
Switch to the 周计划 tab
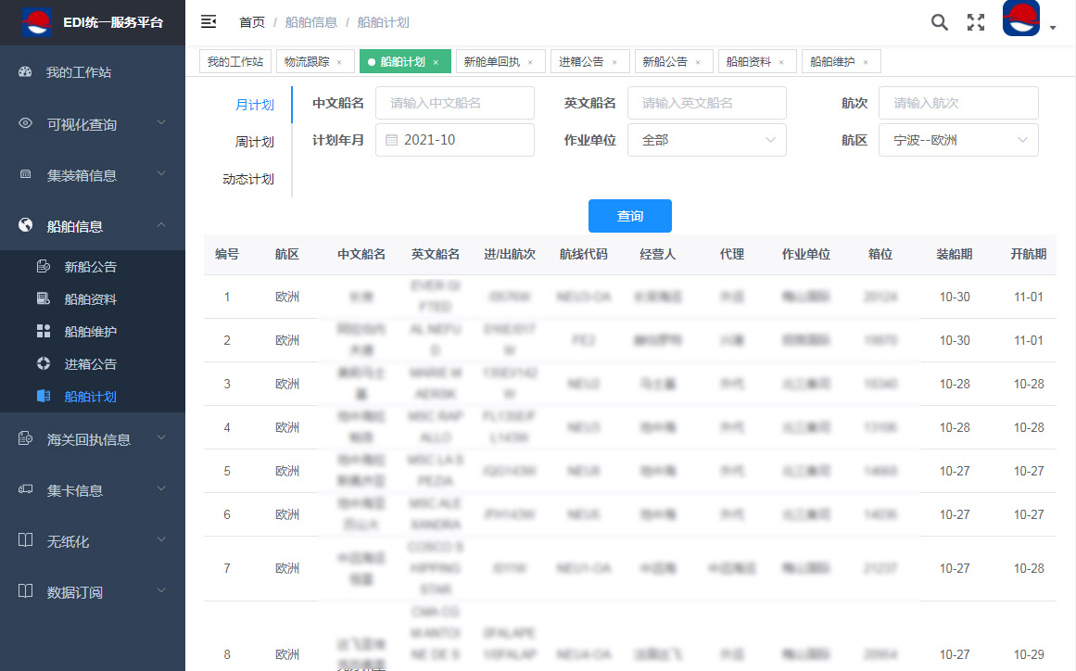coord(254,142)
